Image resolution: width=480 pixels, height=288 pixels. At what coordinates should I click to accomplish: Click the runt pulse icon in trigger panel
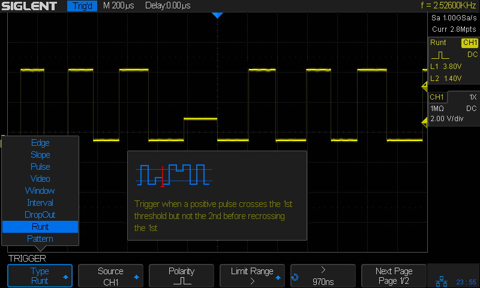coord(440,55)
